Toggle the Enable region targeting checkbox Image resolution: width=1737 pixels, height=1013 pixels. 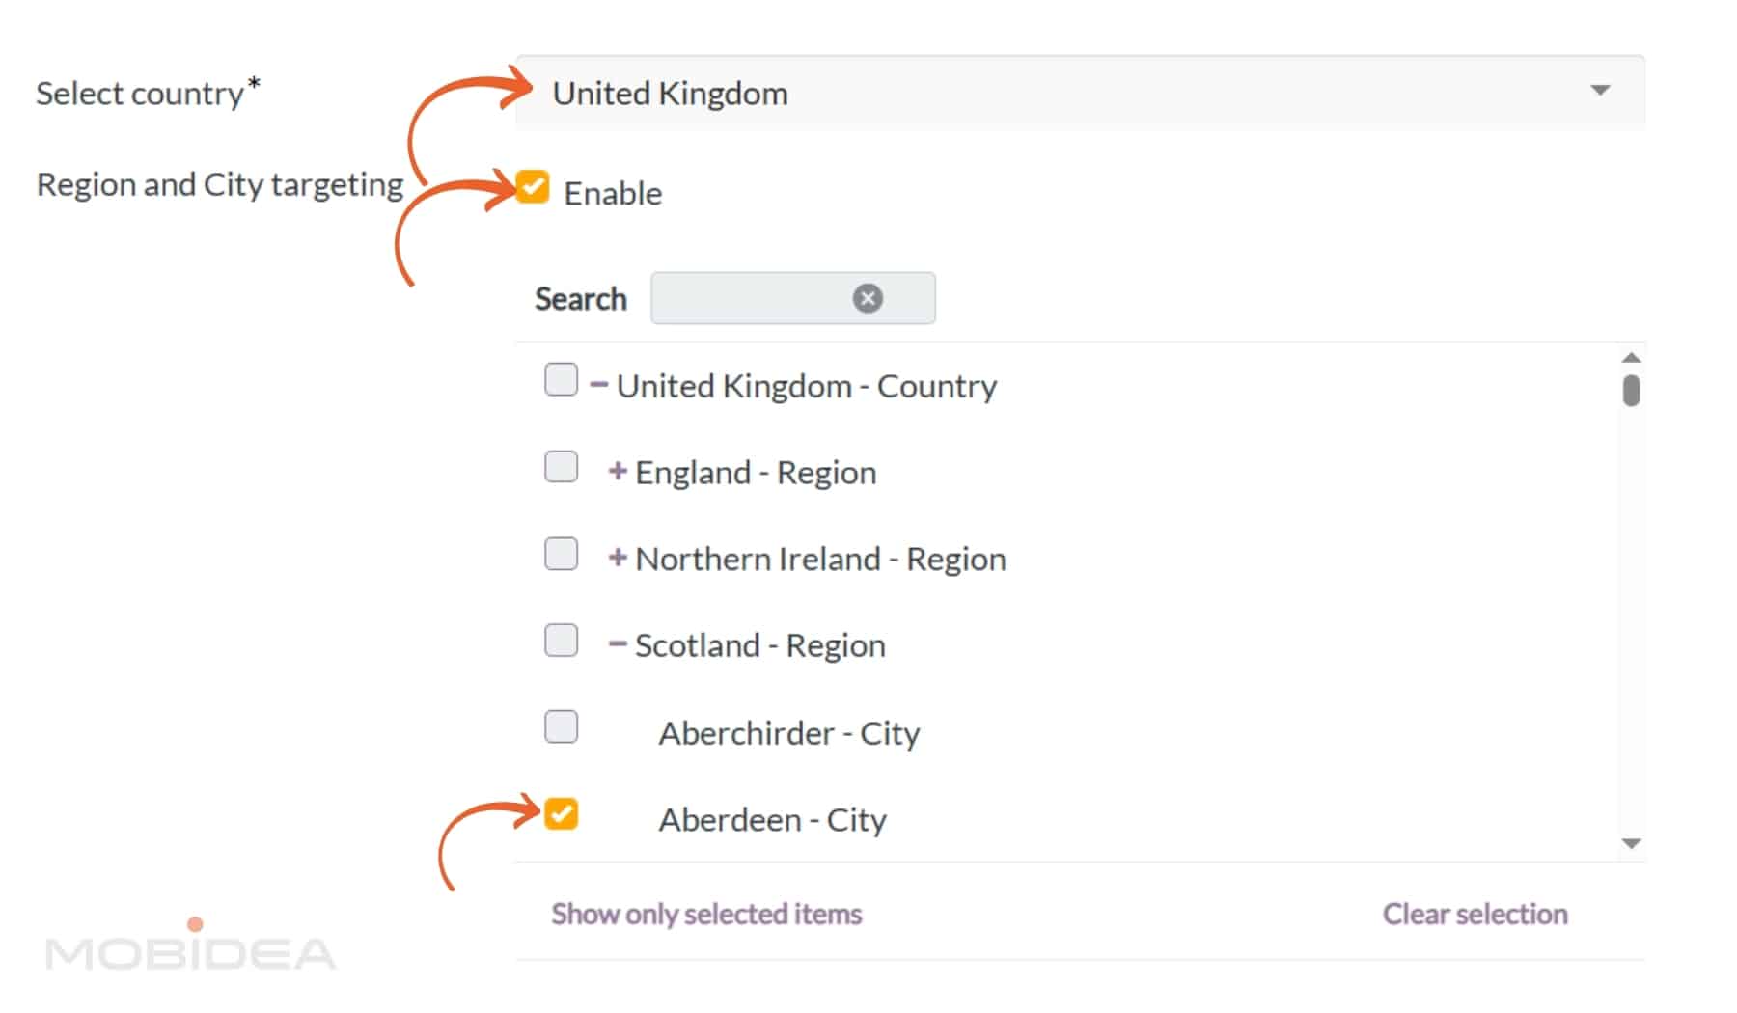tap(533, 187)
